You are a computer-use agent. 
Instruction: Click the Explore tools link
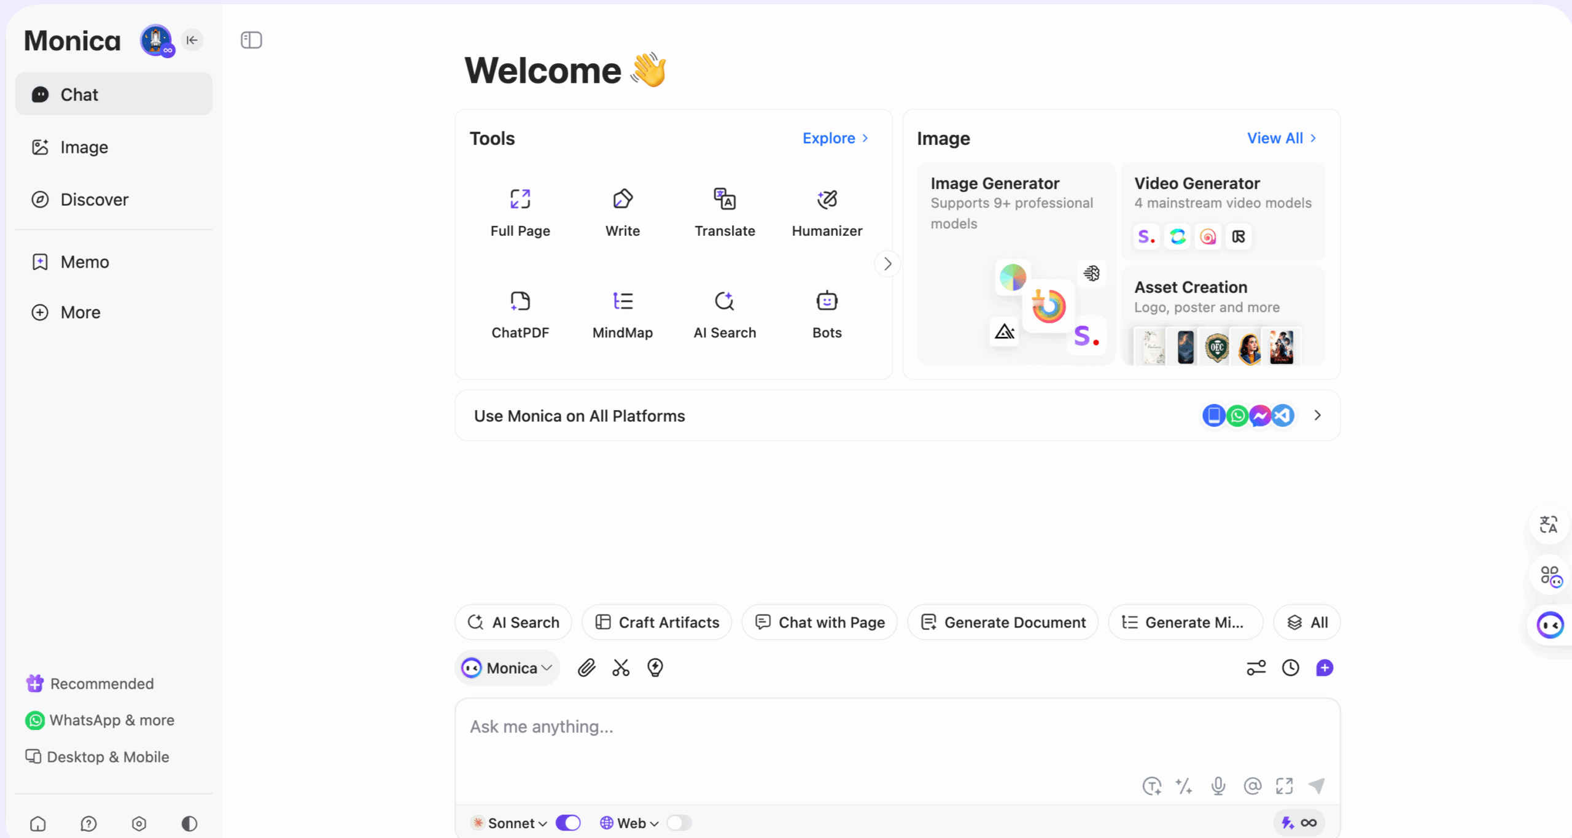point(835,138)
